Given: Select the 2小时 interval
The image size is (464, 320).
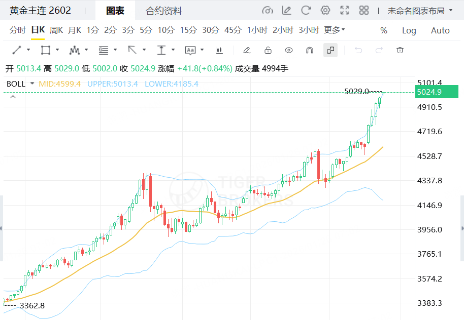Looking at the screenshot, I should pyautogui.click(x=283, y=30).
